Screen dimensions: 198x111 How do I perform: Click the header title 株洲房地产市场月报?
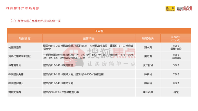pos(23,8)
